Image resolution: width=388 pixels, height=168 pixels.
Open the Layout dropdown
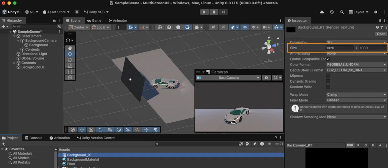pos(359,12)
